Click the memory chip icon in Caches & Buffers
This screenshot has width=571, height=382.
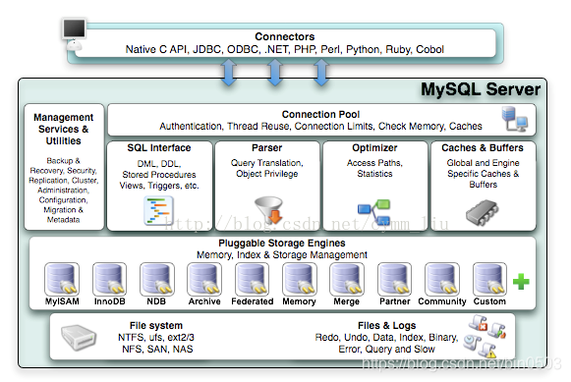coord(483,212)
